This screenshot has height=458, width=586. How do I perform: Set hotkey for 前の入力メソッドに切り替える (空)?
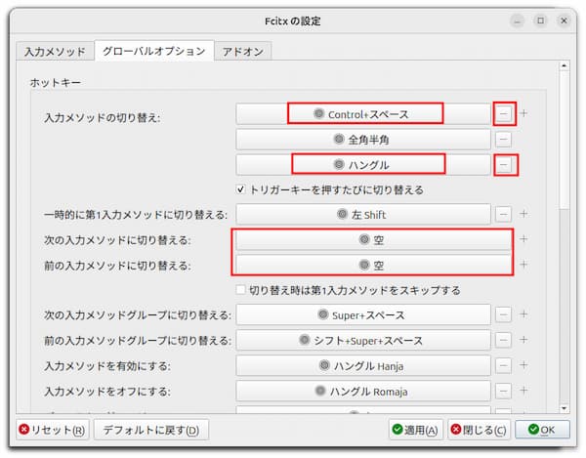click(x=373, y=265)
